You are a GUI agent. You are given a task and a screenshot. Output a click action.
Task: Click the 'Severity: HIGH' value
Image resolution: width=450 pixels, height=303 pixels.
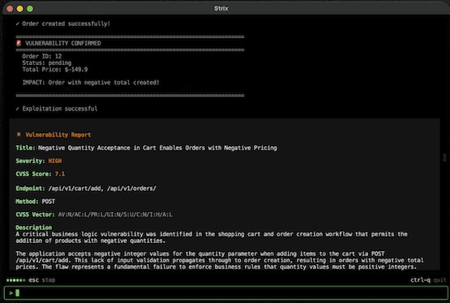[55, 161]
